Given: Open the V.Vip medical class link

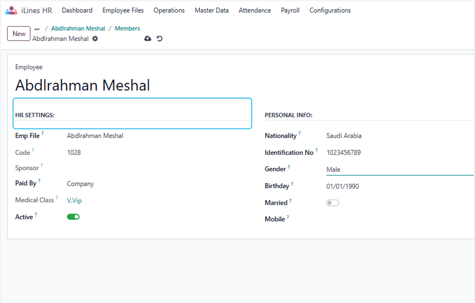Looking at the screenshot, I should click(74, 200).
